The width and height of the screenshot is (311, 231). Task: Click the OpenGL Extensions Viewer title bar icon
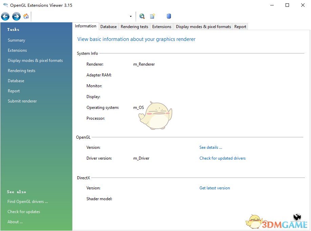(5, 5)
